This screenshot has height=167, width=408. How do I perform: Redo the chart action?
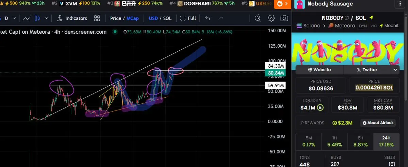[x=221, y=18]
